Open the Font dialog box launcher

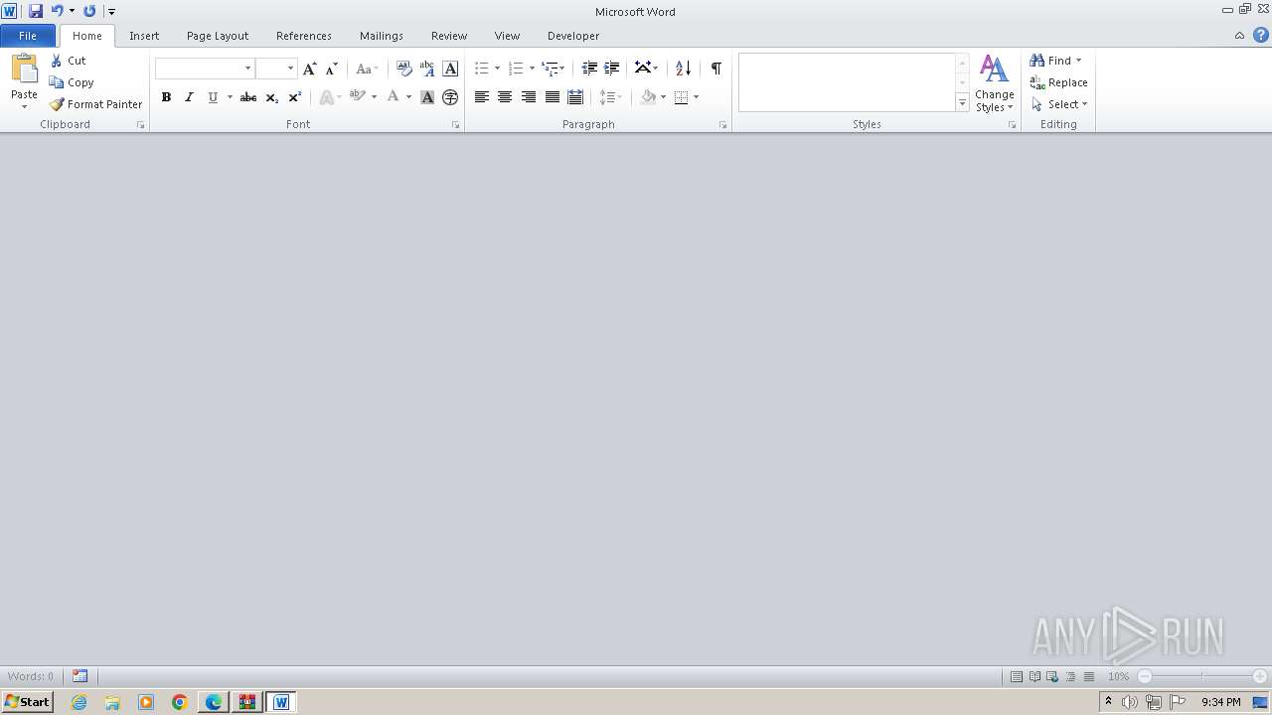[x=456, y=125]
